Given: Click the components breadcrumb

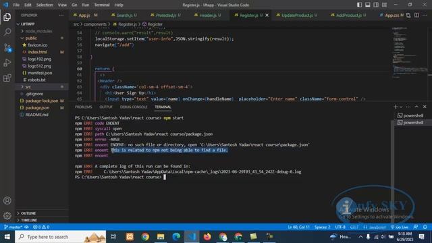Looking at the screenshot, I should 95,24.
